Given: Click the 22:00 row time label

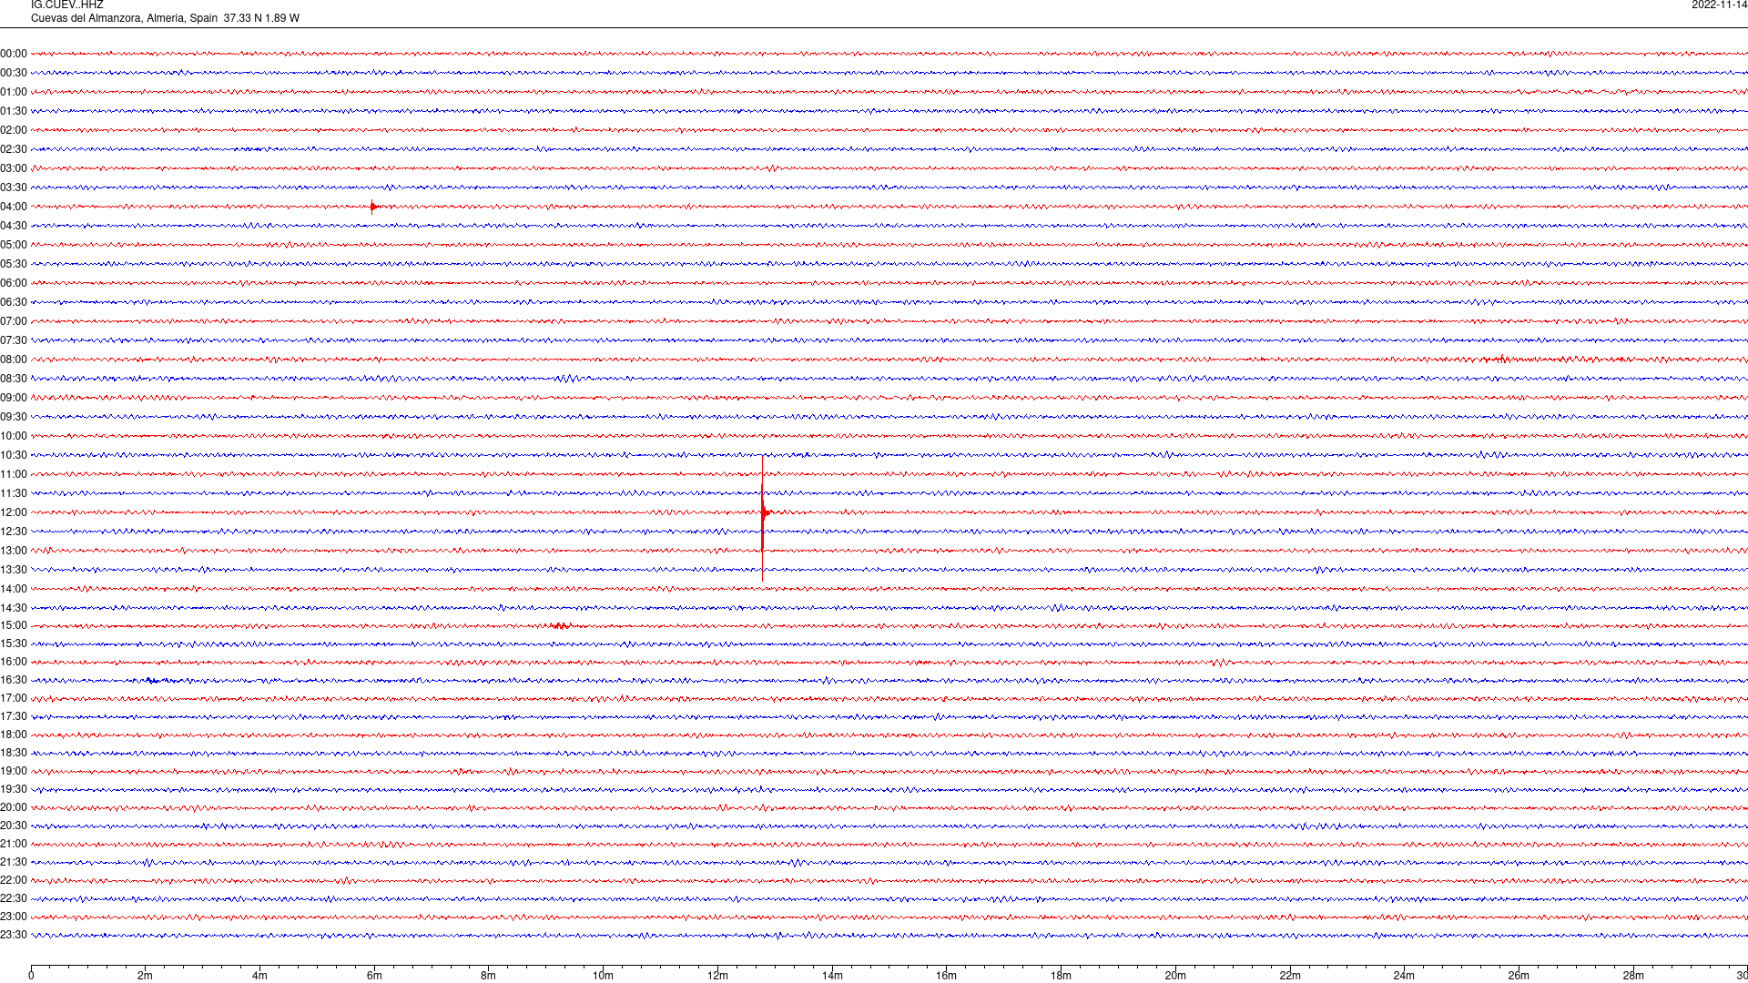Looking at the screenshot, I should (x=14, y=880).
